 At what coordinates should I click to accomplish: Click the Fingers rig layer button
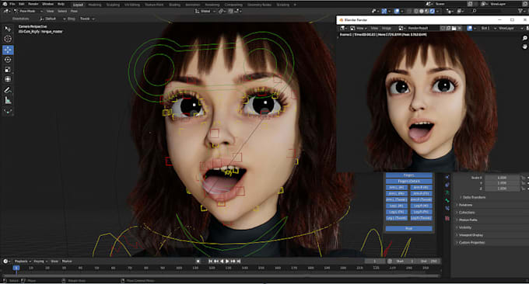click(408, 175)
